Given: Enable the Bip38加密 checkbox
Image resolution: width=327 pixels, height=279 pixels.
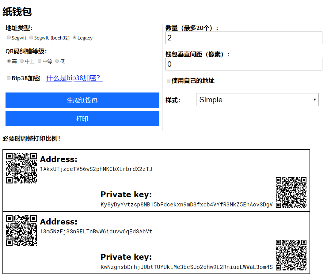Looking at the screenshot, I should 9,78.
